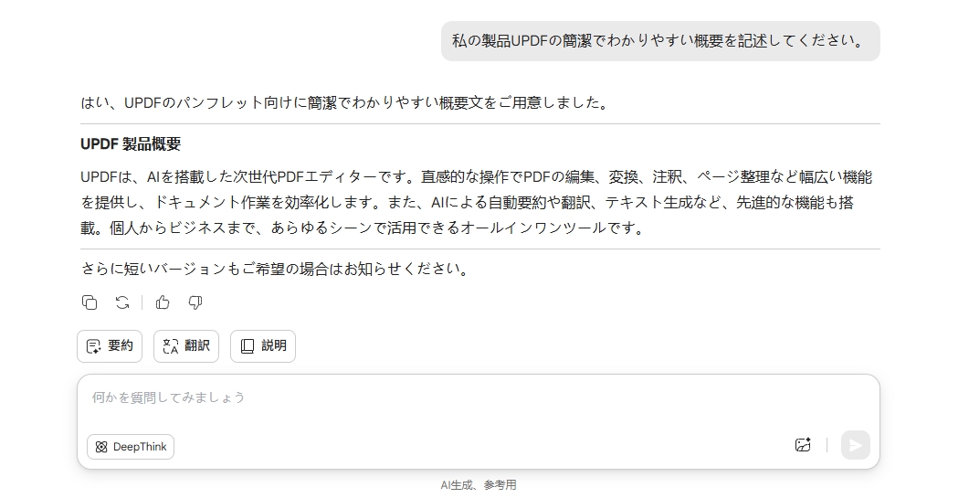Open the image upload icon
Screen dimensions: 969x498
pyautogui.click(x=803, y=445)
